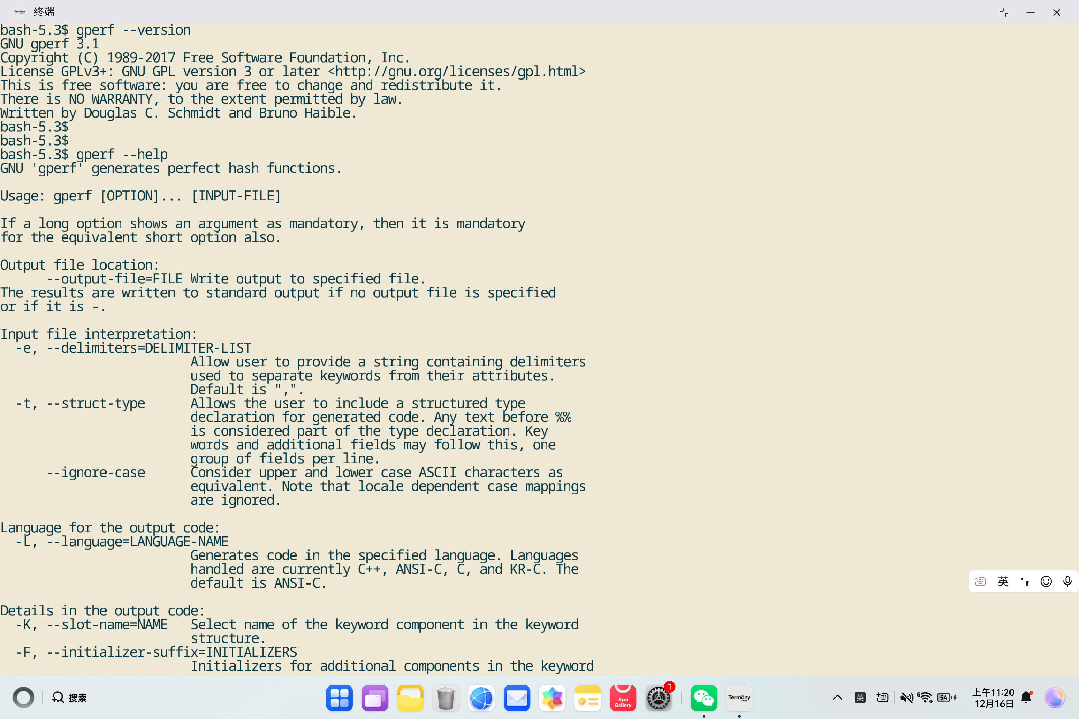The width and height of the screenshot is (1079, 719).
Task: Activate voice input microphone on IME bar
Action: (x=1067, y=581)
